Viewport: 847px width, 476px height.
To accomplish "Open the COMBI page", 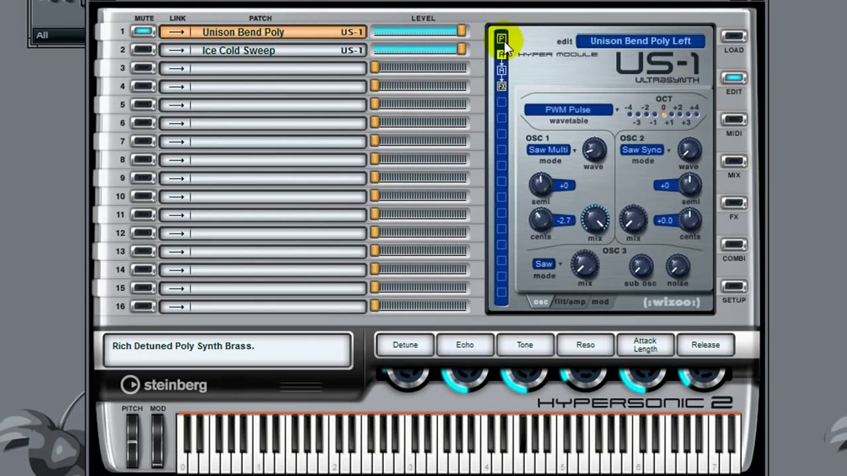I will [x=733, y=245].
